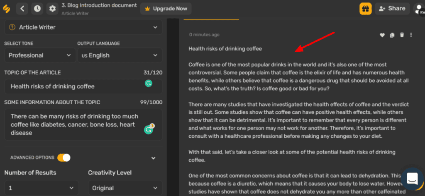
Task: Open settings gear icon in header
Action: 52,8
